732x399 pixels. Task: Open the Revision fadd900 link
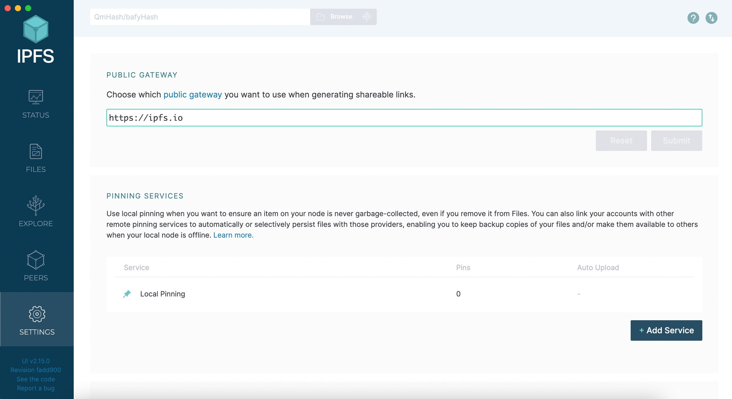coord(36,370)
